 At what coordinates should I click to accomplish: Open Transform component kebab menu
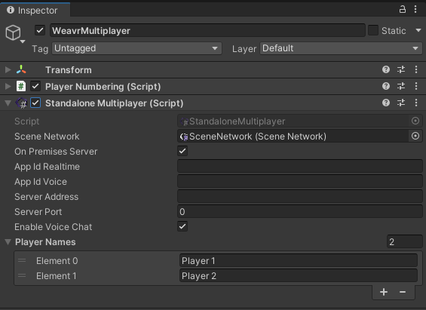tap(416, 69)
